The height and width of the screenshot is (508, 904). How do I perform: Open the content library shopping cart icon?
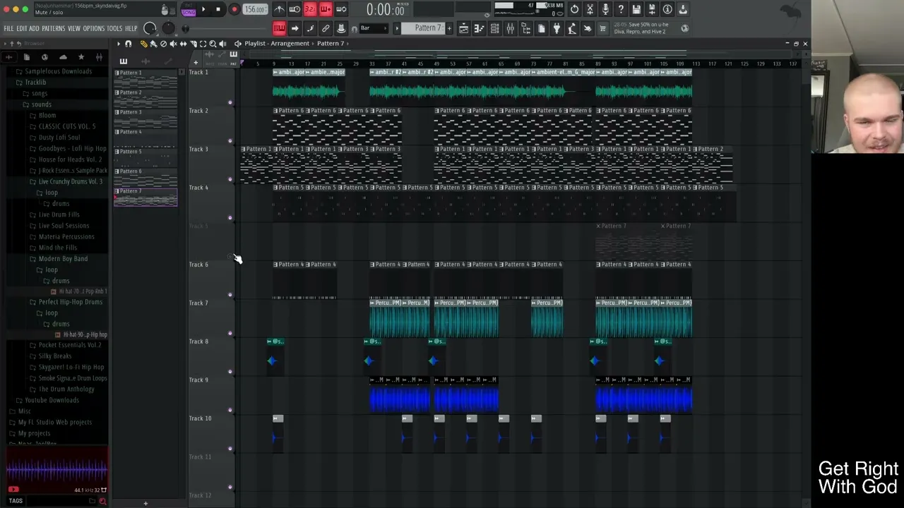pyautogui.click(x=602, y=28)
